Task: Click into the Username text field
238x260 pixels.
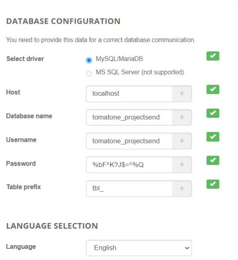Action: pyautogui.click(x=129, y=141)
